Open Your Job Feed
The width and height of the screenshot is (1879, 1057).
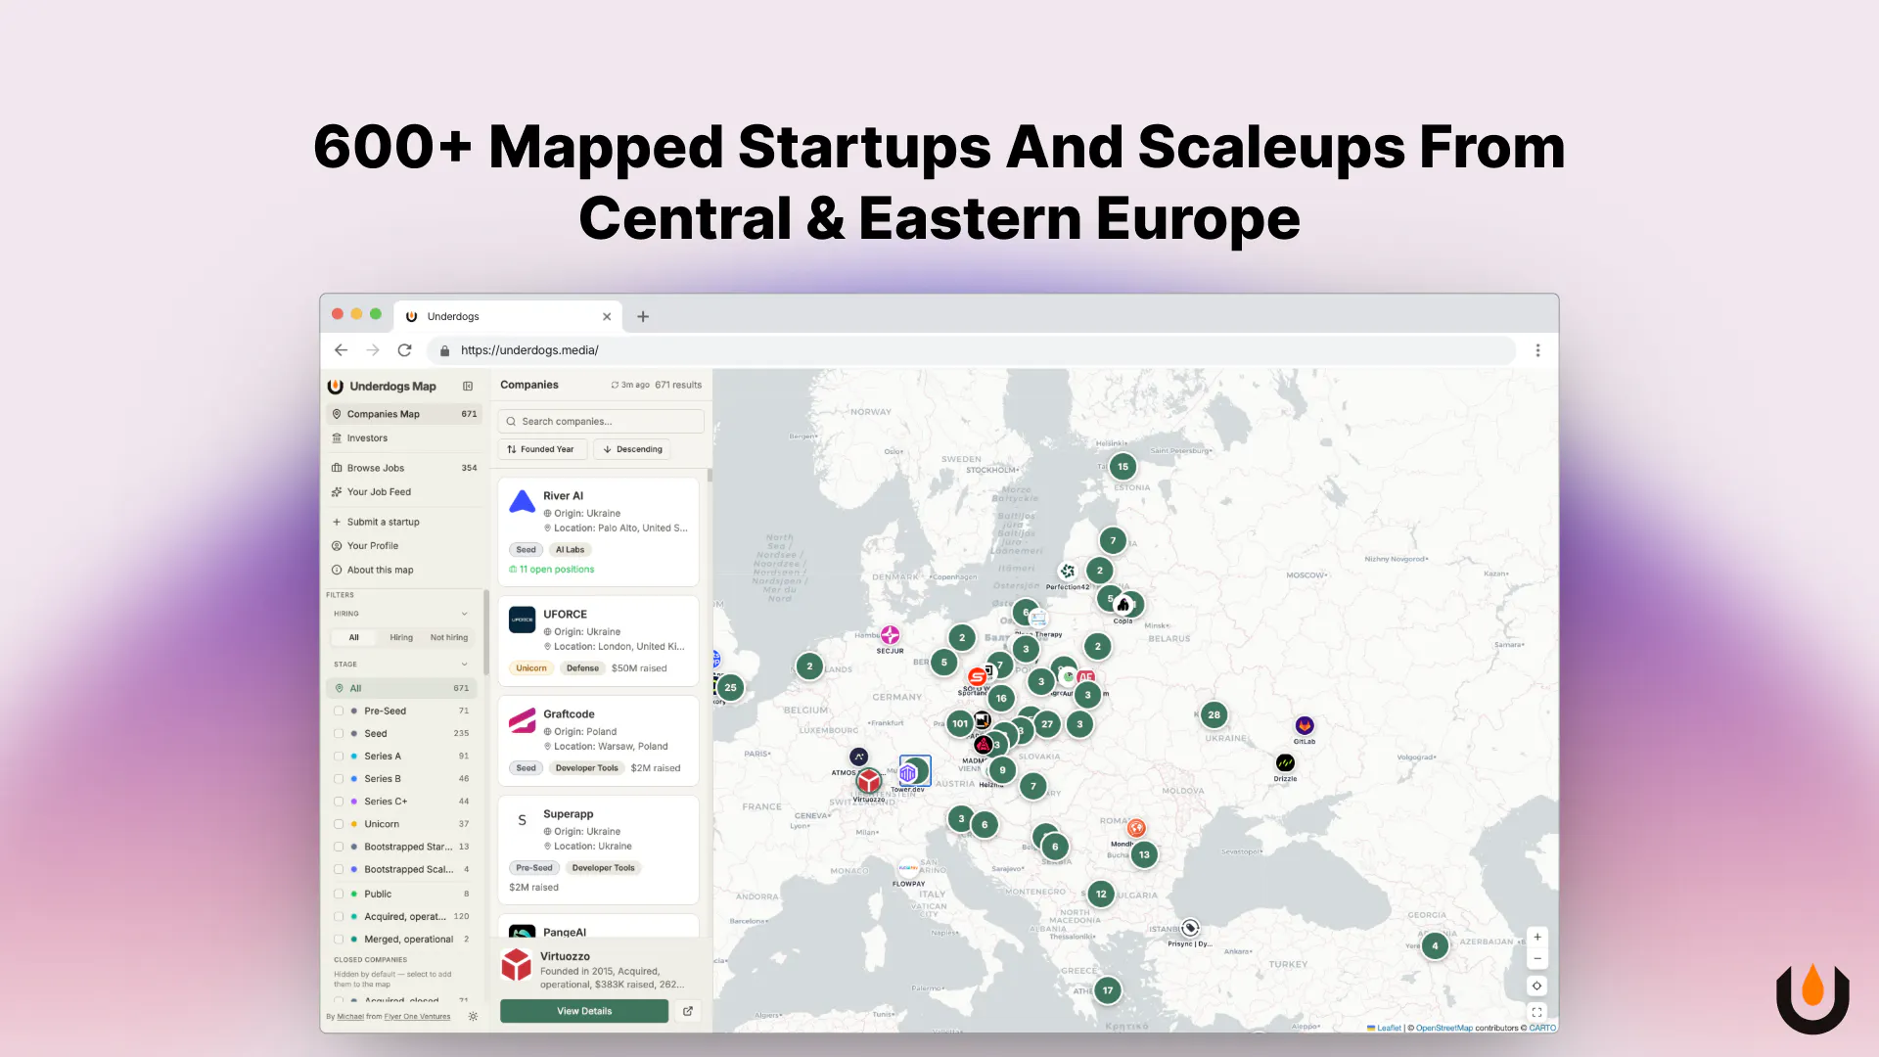(403, 492)
